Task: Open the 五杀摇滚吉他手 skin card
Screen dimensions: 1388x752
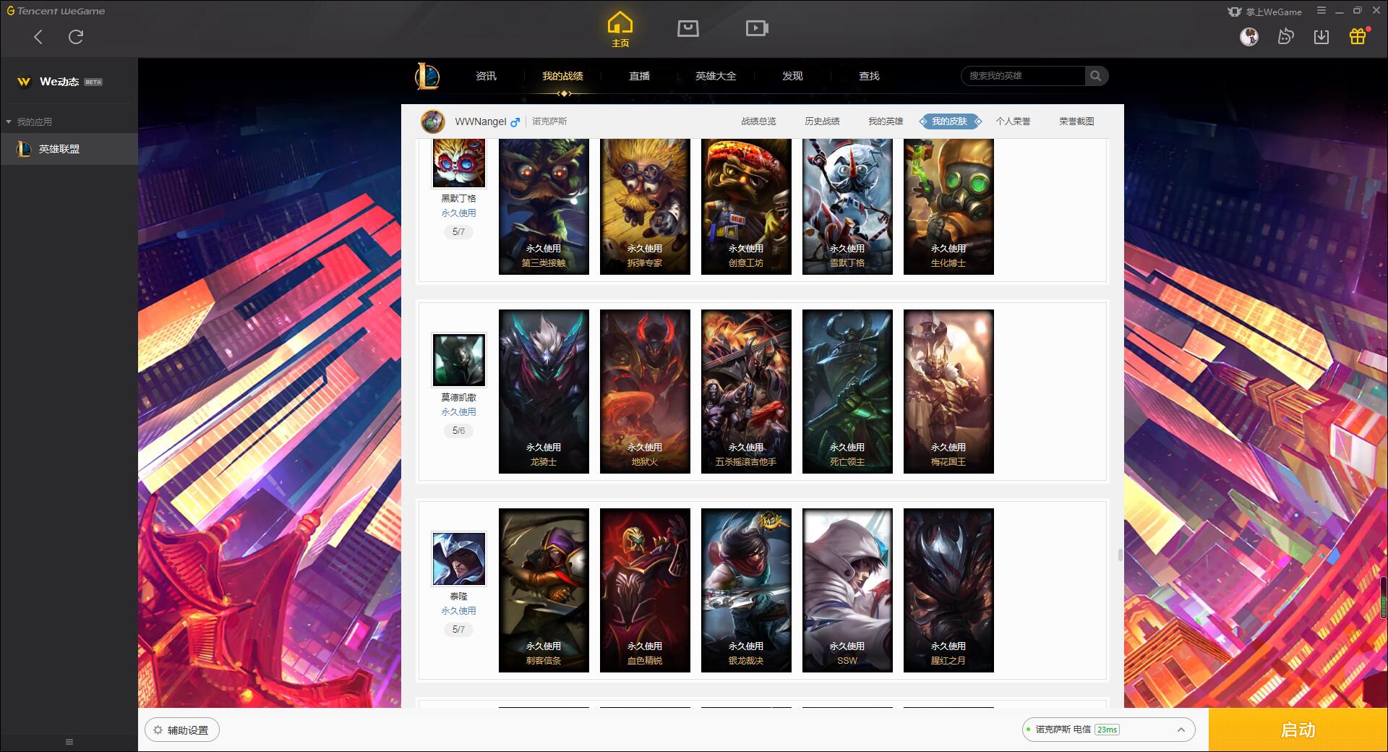Action: point(746,391)
